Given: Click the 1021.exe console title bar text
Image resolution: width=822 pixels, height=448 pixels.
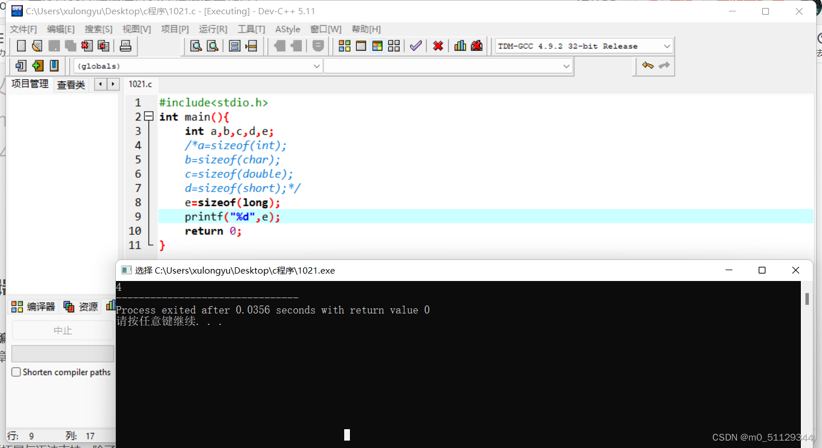Looking at the screenshot, I should coord(235,271).
